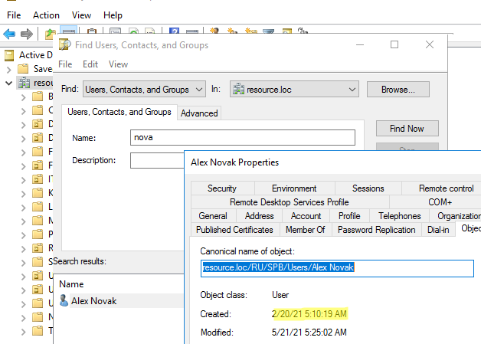This screenshot has height=344, width=481.
Task: Click the Up One Level folder icon
Action: tap(50, 34)
